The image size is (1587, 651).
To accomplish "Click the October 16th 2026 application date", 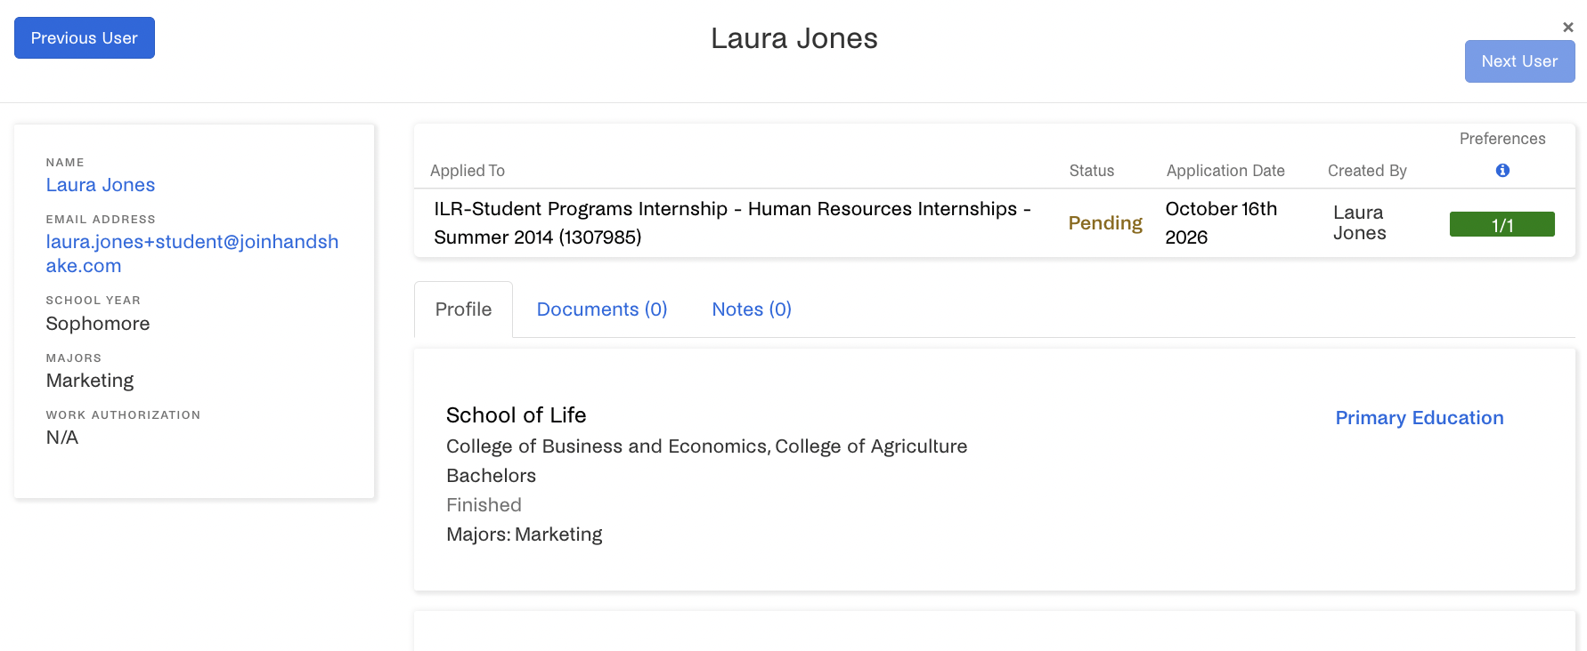I will click(x=1221, y=223).
